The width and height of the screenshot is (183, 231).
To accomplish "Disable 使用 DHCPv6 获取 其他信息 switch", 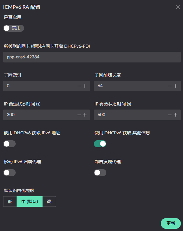I will click(x=100, y=144).
